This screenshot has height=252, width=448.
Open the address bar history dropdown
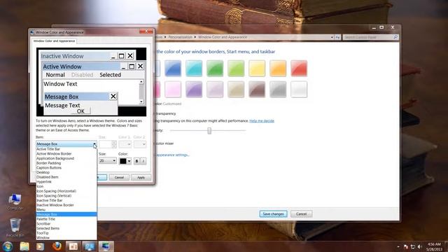(x=332, y=37)
